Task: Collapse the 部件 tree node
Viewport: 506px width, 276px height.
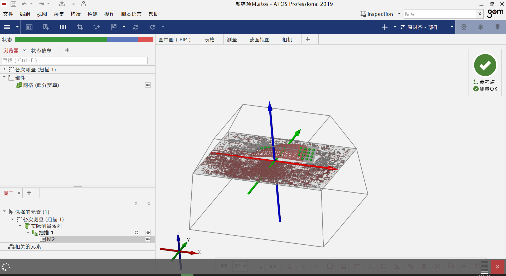Action: click(4, 77)
